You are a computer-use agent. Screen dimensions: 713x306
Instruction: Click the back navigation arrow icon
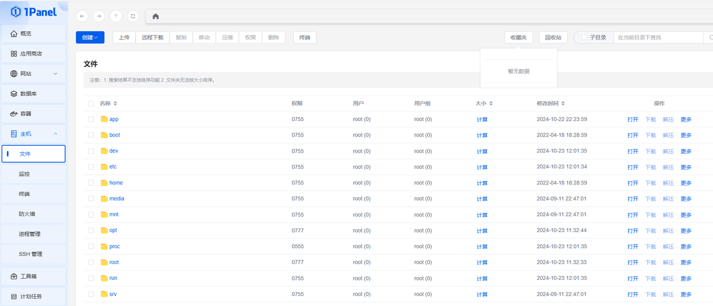[x=82, y=16]
